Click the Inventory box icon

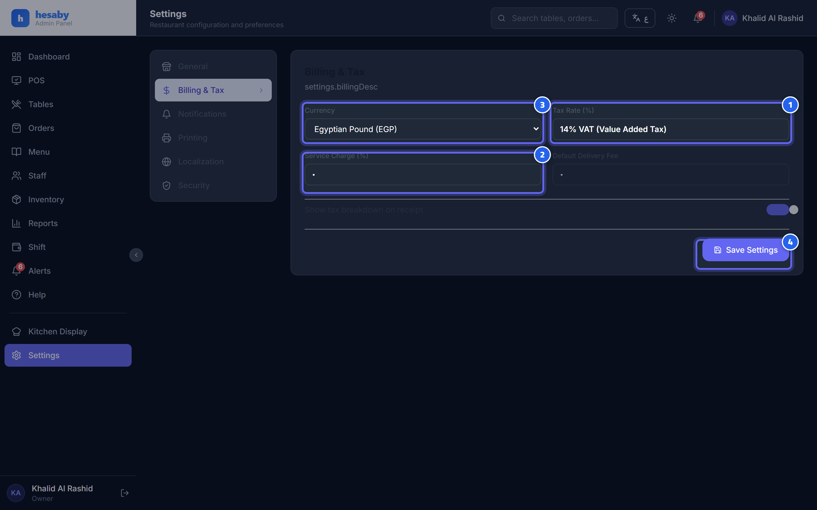(x=16, y=199)
